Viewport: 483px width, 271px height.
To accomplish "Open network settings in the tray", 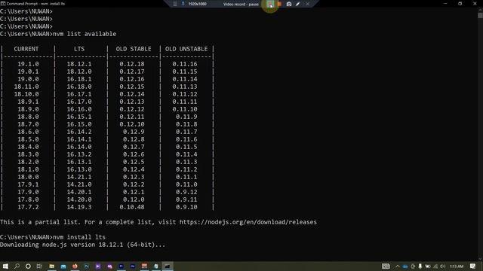I will pyautogui.click(x=435, y=266).
